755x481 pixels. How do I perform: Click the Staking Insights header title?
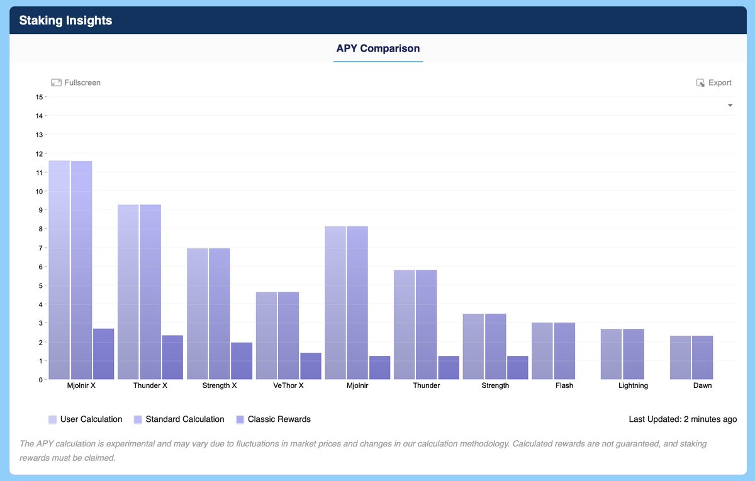(x=65, y=20)
